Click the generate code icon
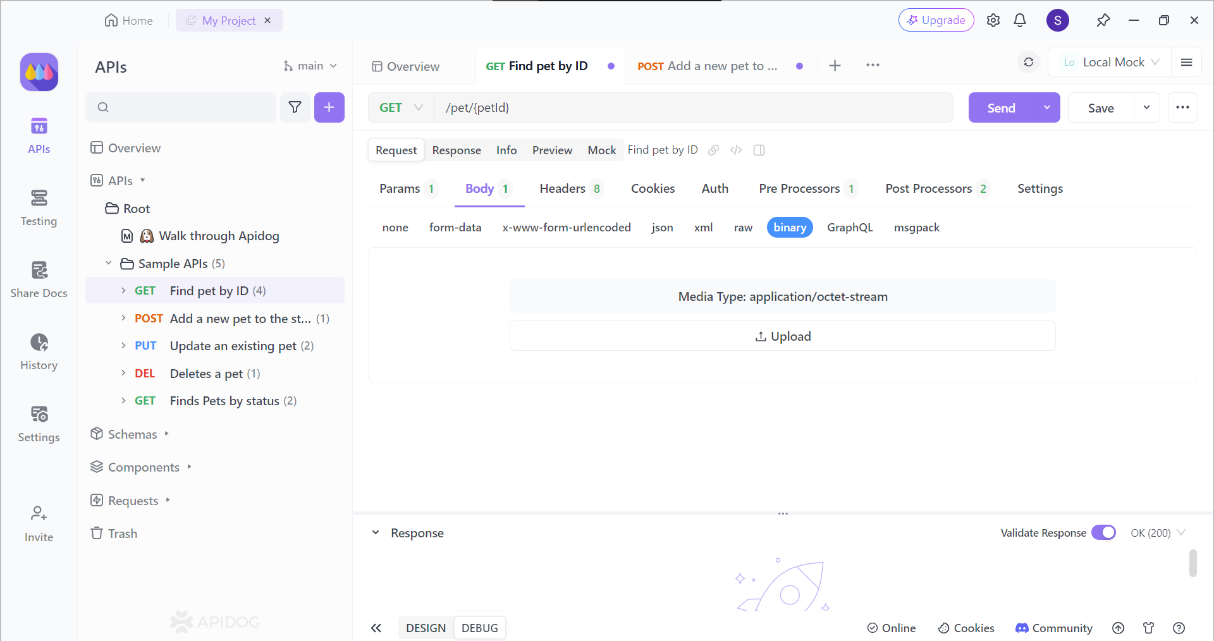 click(x=736, y=150)
